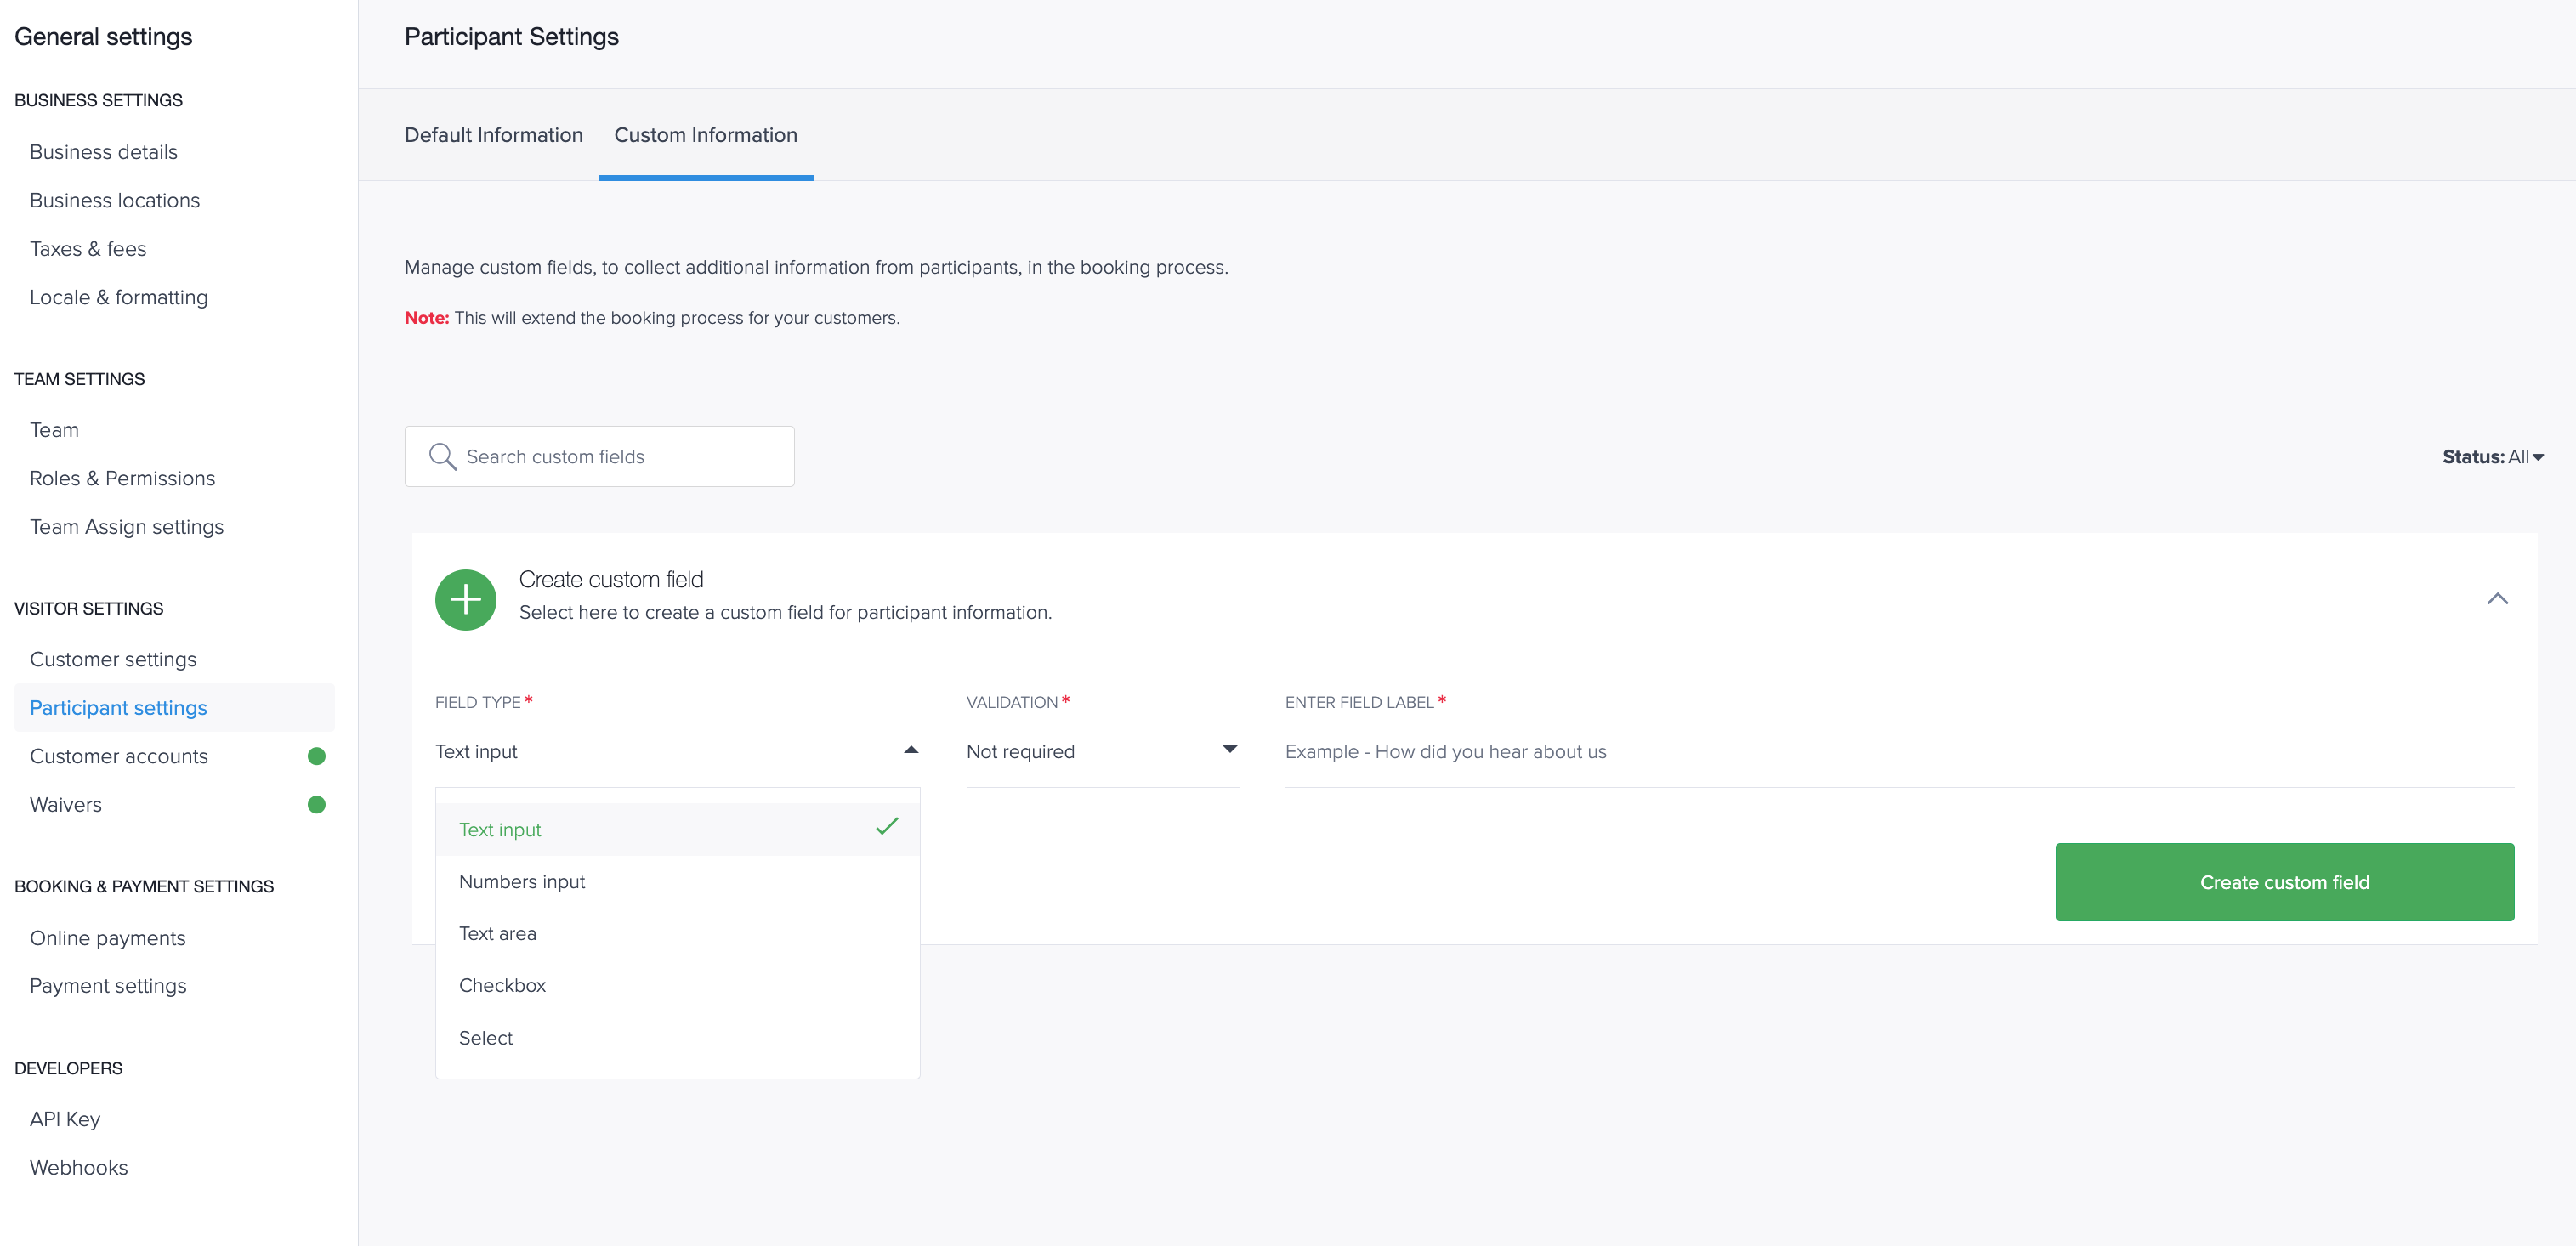This screenshot has width=2576, height=1246.
Task: Choose Checkbox field type
Action: point(678,986)
